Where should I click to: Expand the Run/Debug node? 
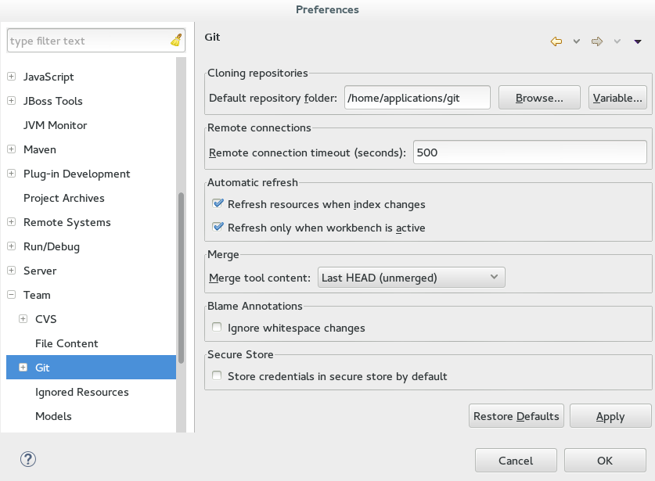(x=12, y=246)
